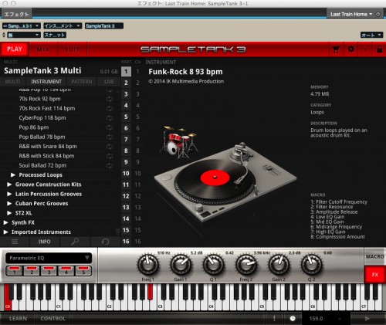Click the loop icon beside Pop 86 bpm
The width and height of the screenshot is (386, 325).
coord(110,127)
